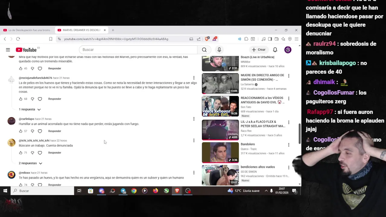Open options menu for @Ichi_ichi_ichi_ichi comment
This screenshot has width=386, height=217.
coord(194,140)
